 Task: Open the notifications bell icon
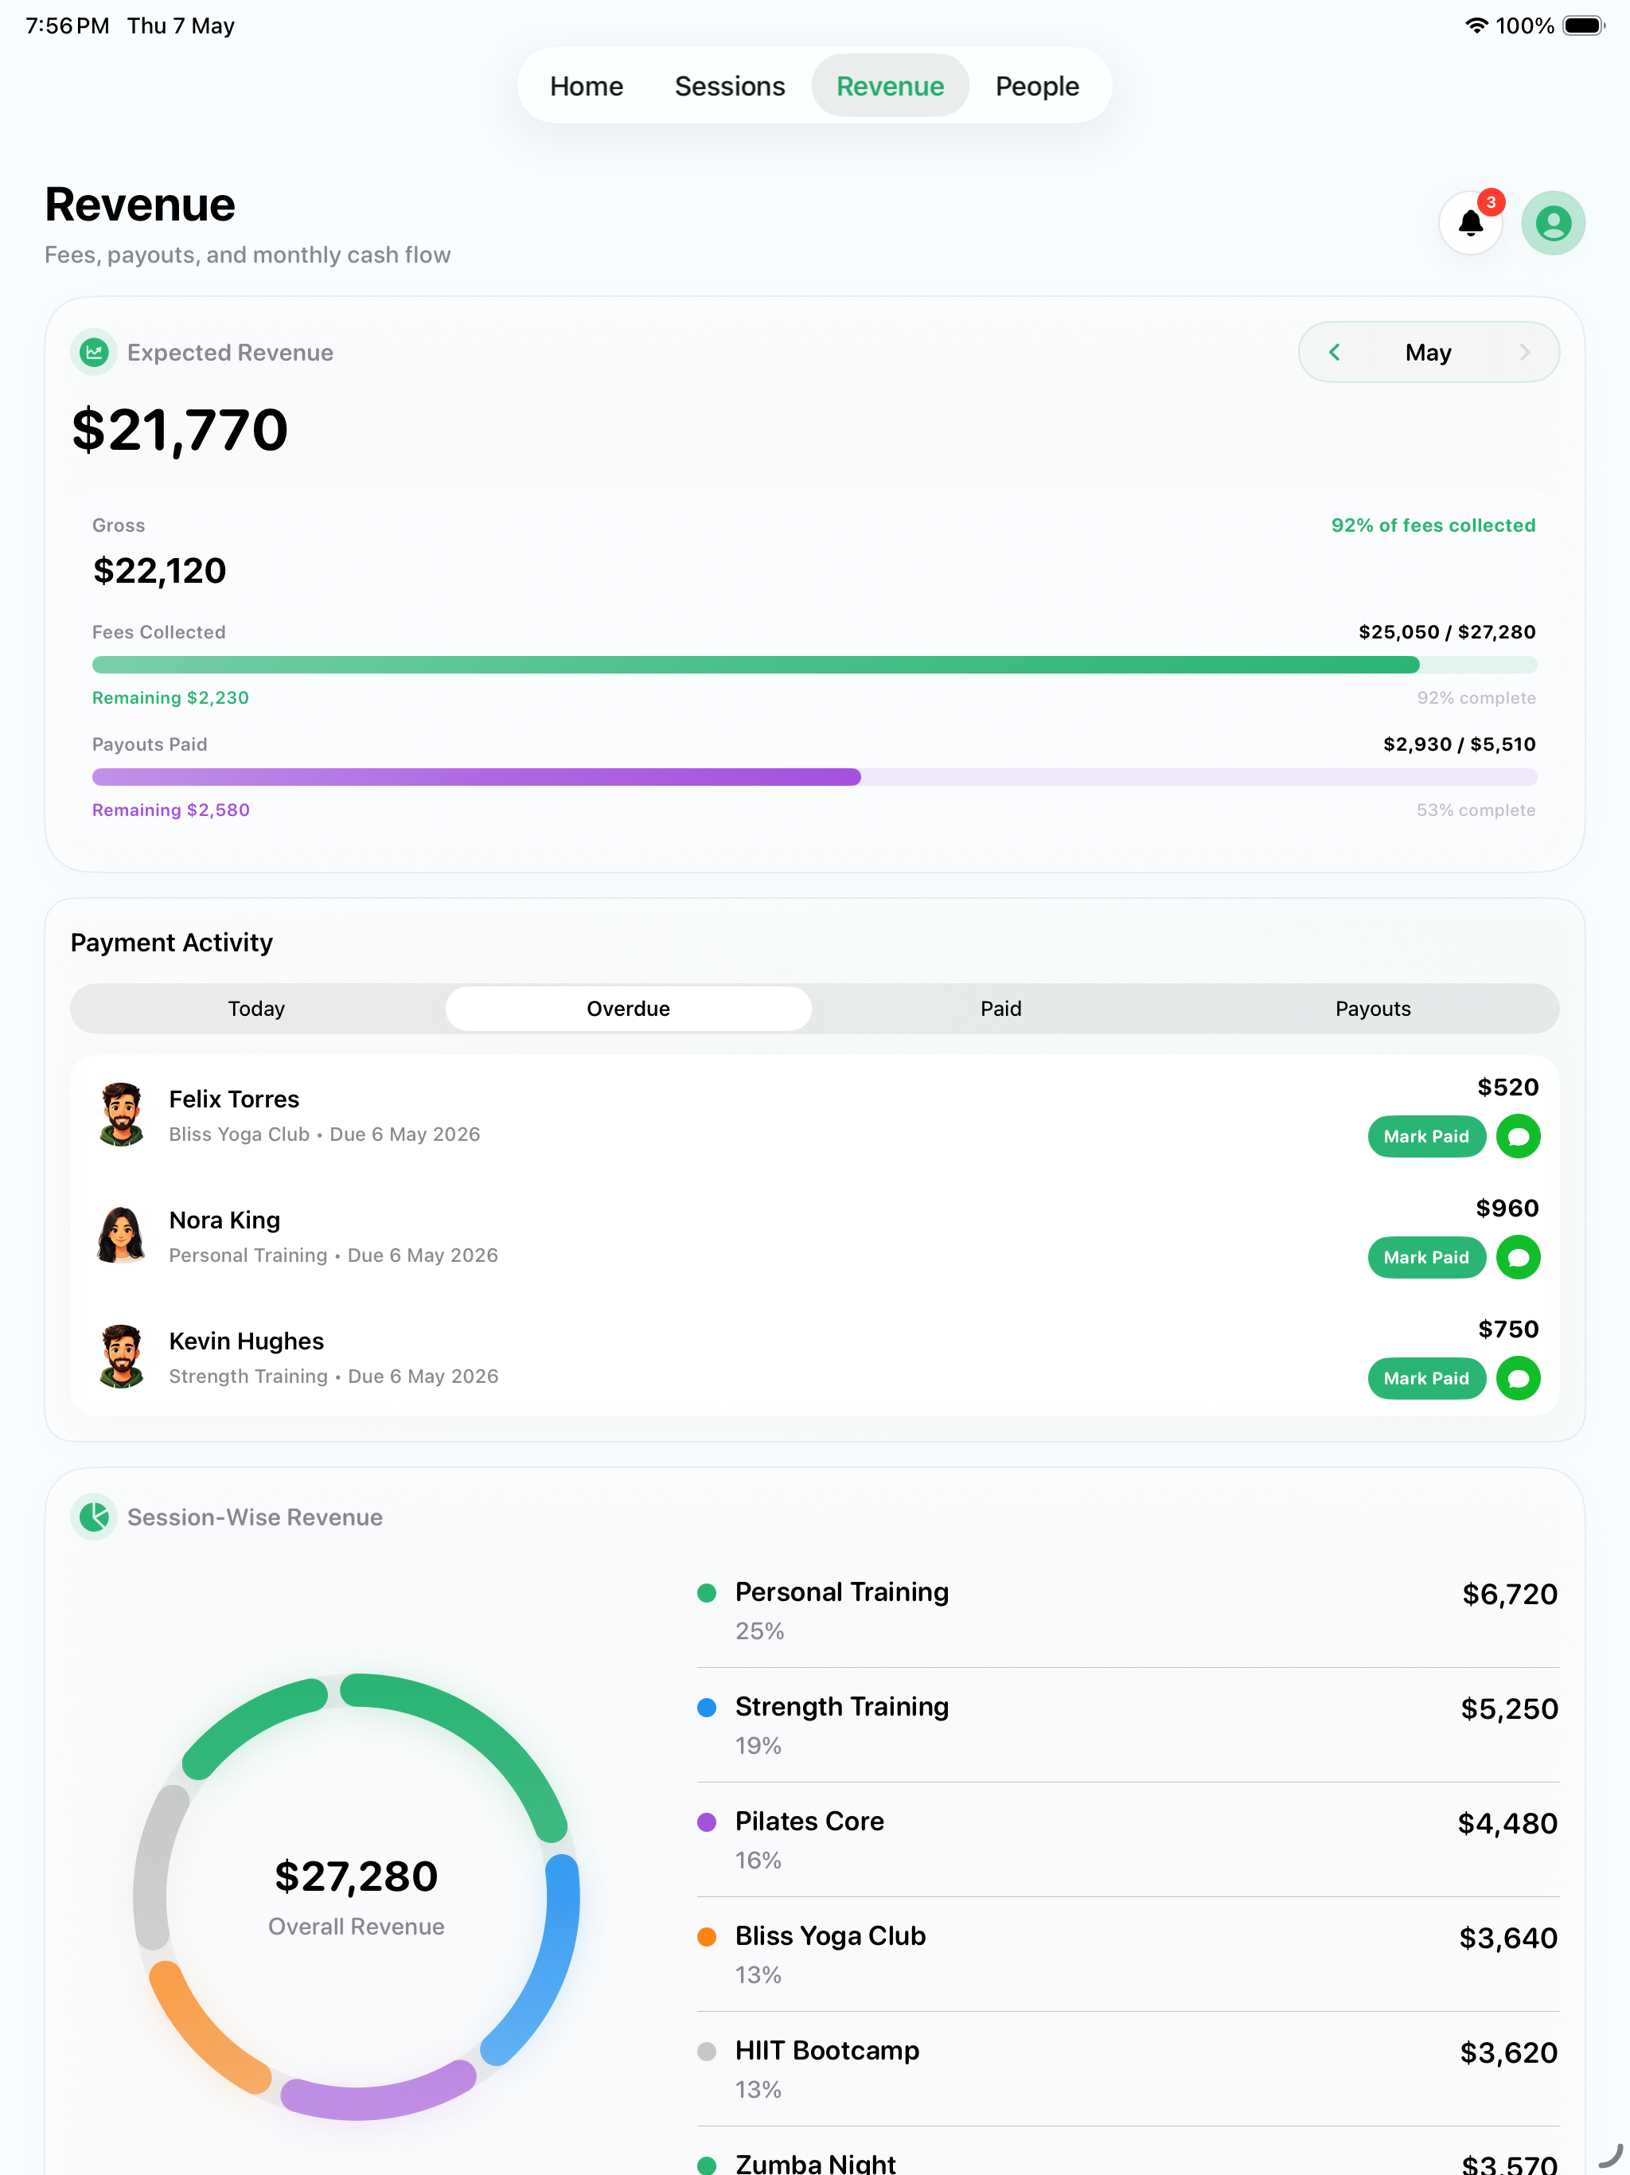[1470, 223]
